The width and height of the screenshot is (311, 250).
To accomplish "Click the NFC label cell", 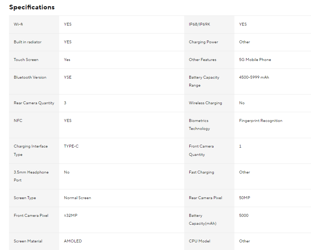I will (x=34, y=125).
